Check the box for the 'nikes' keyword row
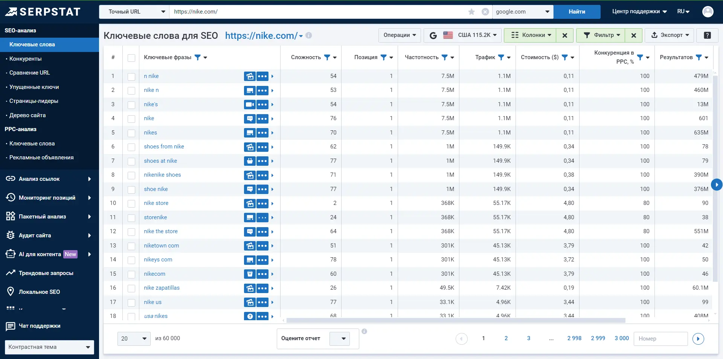723x359 pixels. [x=131, y=133]
